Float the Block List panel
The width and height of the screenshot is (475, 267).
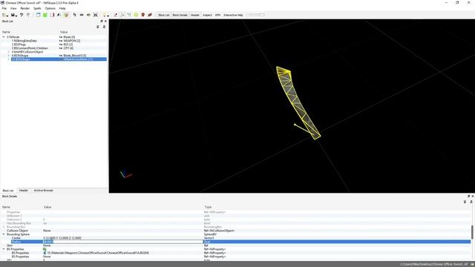(102, 22)
